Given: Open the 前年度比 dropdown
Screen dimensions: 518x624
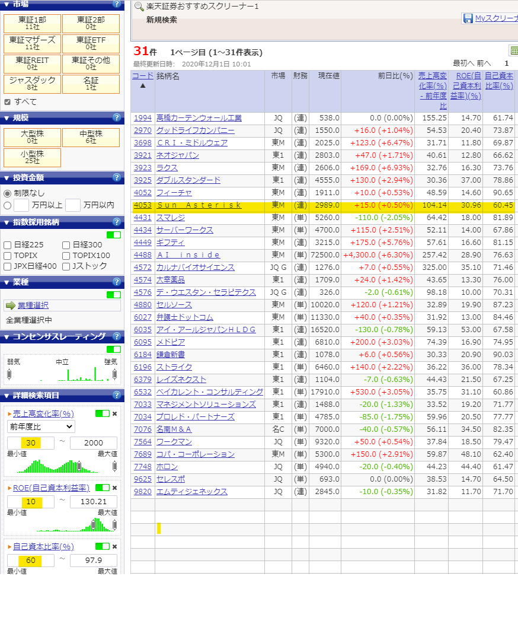Looking at the screenshot, I should click(41, 426).
